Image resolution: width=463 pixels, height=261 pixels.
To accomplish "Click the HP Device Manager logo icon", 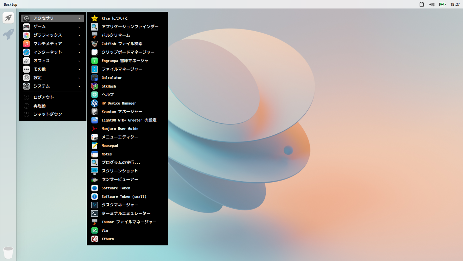I will [x=95, y=103].
